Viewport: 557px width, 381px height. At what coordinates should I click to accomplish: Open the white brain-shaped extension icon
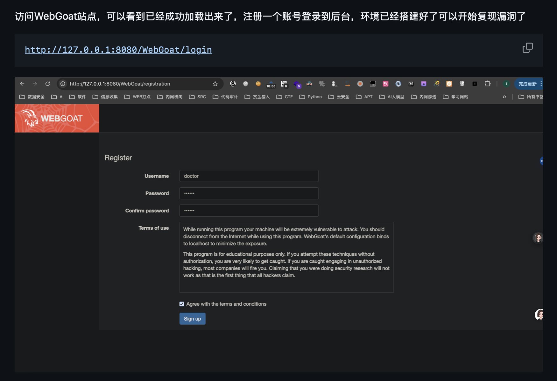(462, 84)
